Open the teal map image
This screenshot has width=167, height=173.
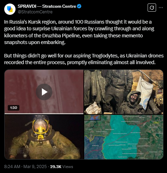124,137
